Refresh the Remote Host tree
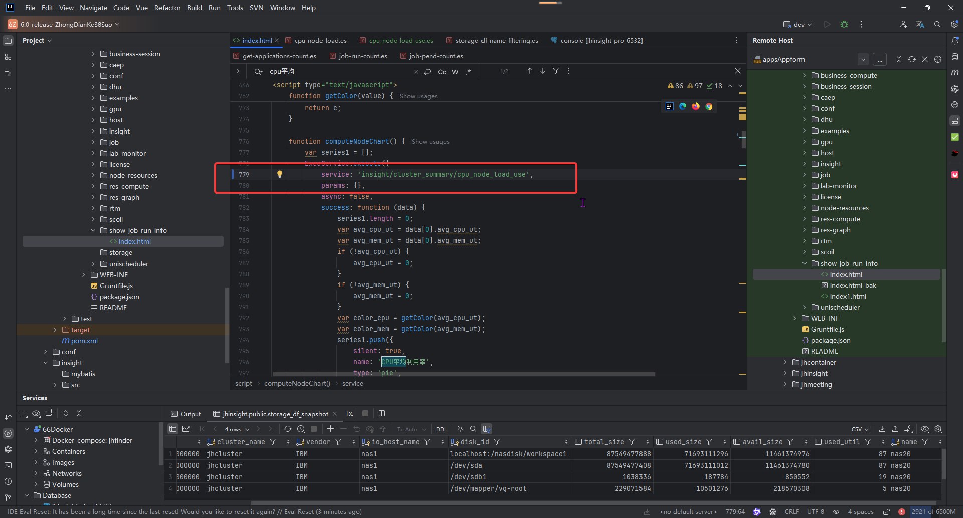Screen dimensions: 963x518 point(912,59)
